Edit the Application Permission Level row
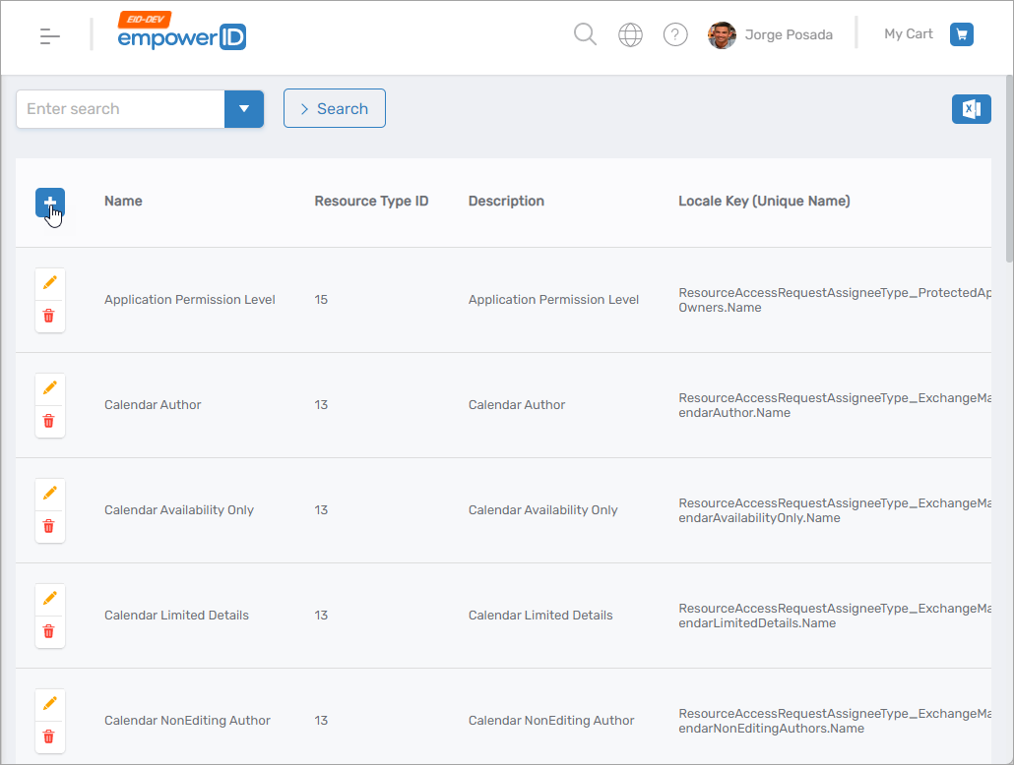The width and height of the screenshot is (1014, 765). click(x=50, y=283)
